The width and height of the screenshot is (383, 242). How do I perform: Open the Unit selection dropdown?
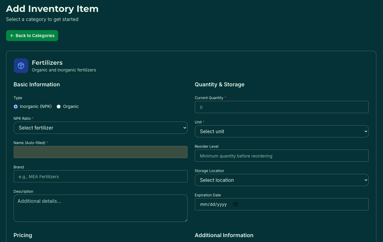[281, 131]
